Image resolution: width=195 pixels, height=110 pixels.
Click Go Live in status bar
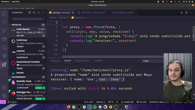coord(141,102)
